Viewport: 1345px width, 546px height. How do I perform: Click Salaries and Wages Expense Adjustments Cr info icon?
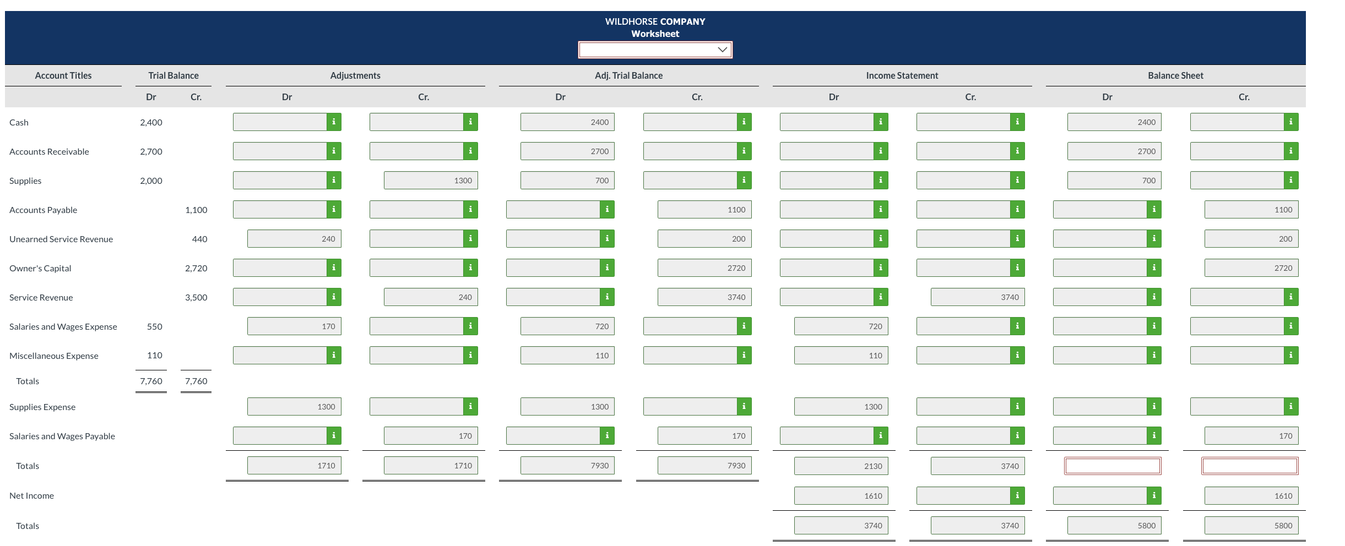point(470,326)
